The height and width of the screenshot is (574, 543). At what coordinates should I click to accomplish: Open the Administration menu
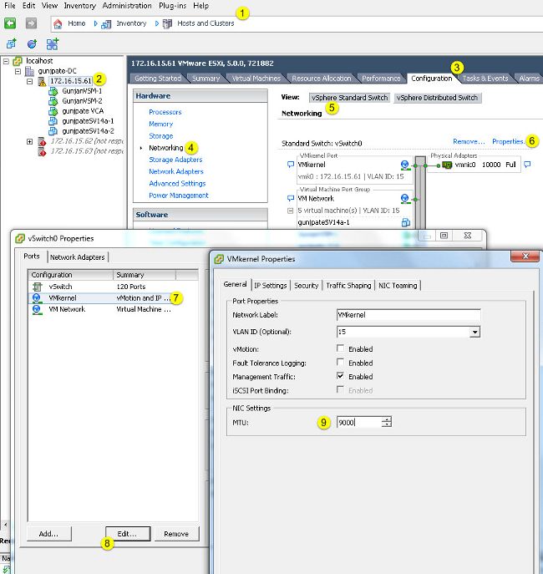click(127, 6)
